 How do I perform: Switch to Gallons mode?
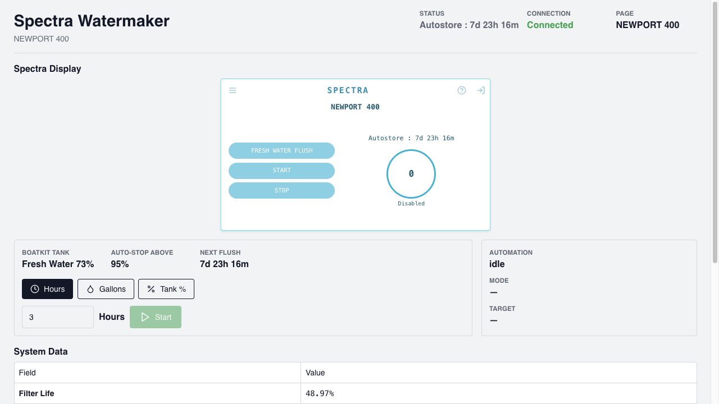[106, 289]
